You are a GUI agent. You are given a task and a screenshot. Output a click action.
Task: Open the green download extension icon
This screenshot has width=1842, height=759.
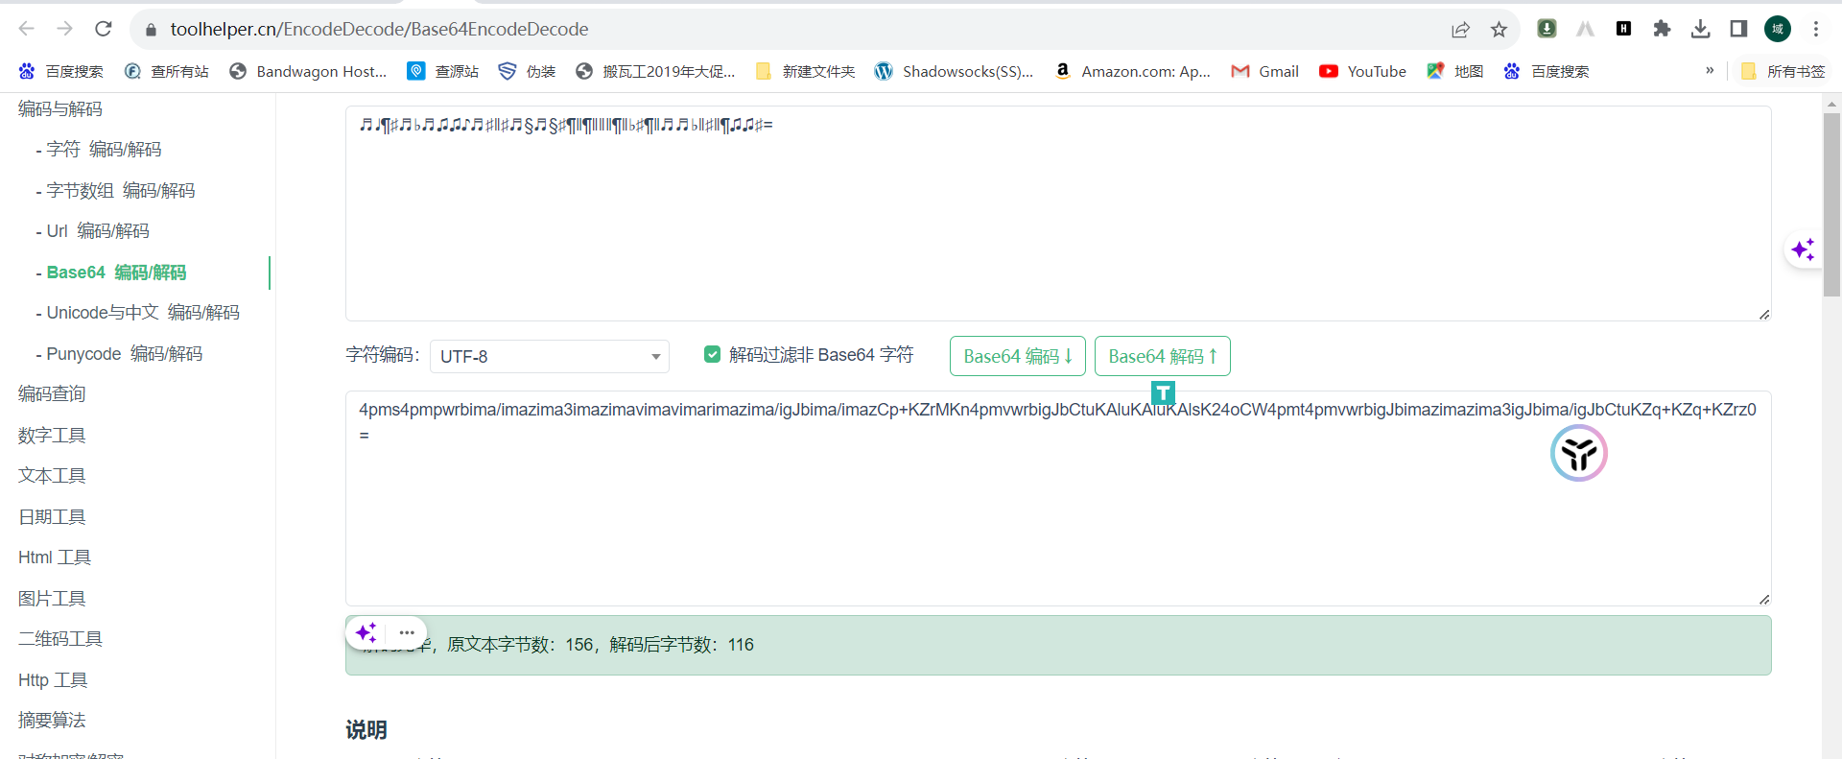tap(1547, 29)
